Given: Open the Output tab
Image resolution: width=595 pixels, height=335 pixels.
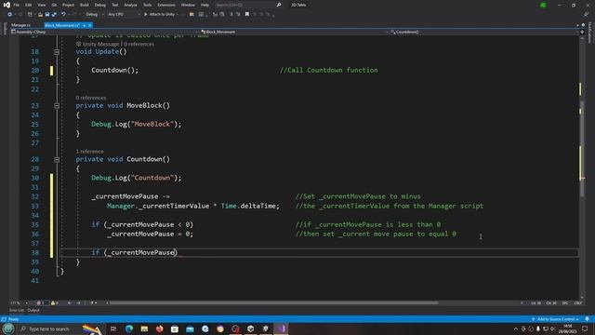Looking at the screenshot, I should click(33, 310).
